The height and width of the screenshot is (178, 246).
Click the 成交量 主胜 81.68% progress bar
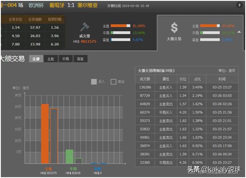point(120,26)
